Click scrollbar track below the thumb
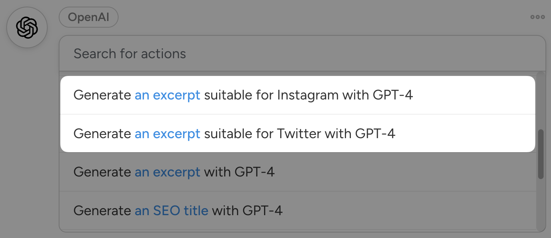This screenshot has width=551, height=238. tap(541, 203)
